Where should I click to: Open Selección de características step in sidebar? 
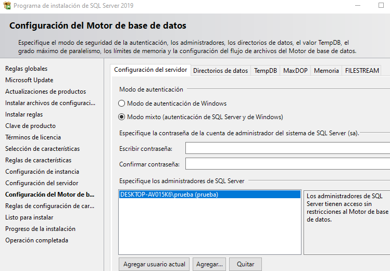[x=43, y=149]
